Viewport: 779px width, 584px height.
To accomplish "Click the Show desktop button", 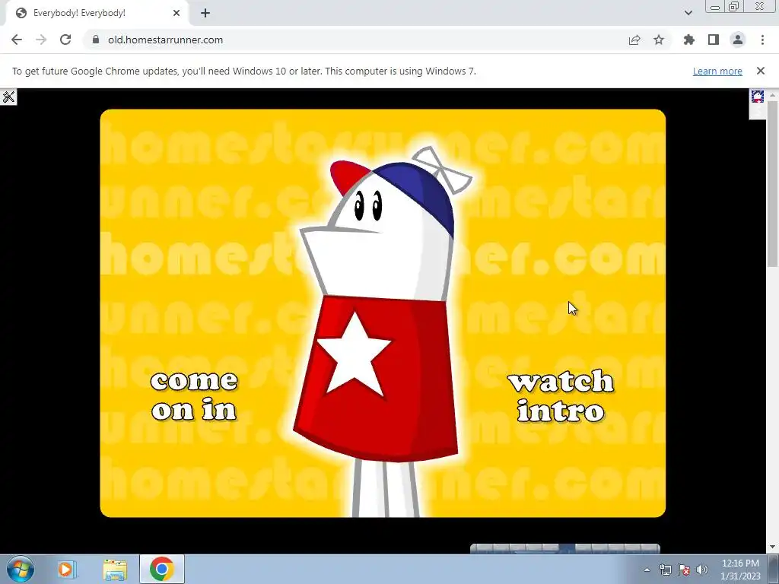I will (774, 569).
